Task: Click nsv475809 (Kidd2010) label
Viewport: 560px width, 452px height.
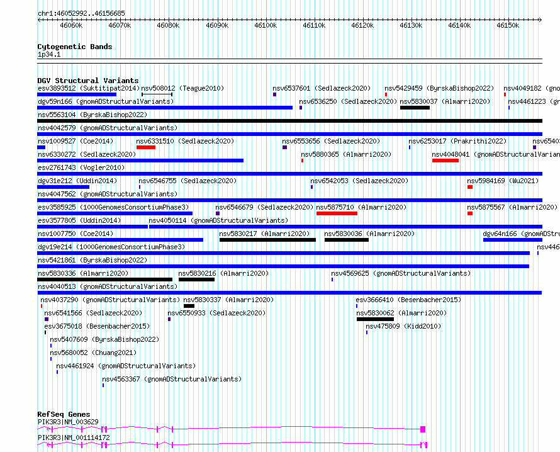Action: point(403,326)
